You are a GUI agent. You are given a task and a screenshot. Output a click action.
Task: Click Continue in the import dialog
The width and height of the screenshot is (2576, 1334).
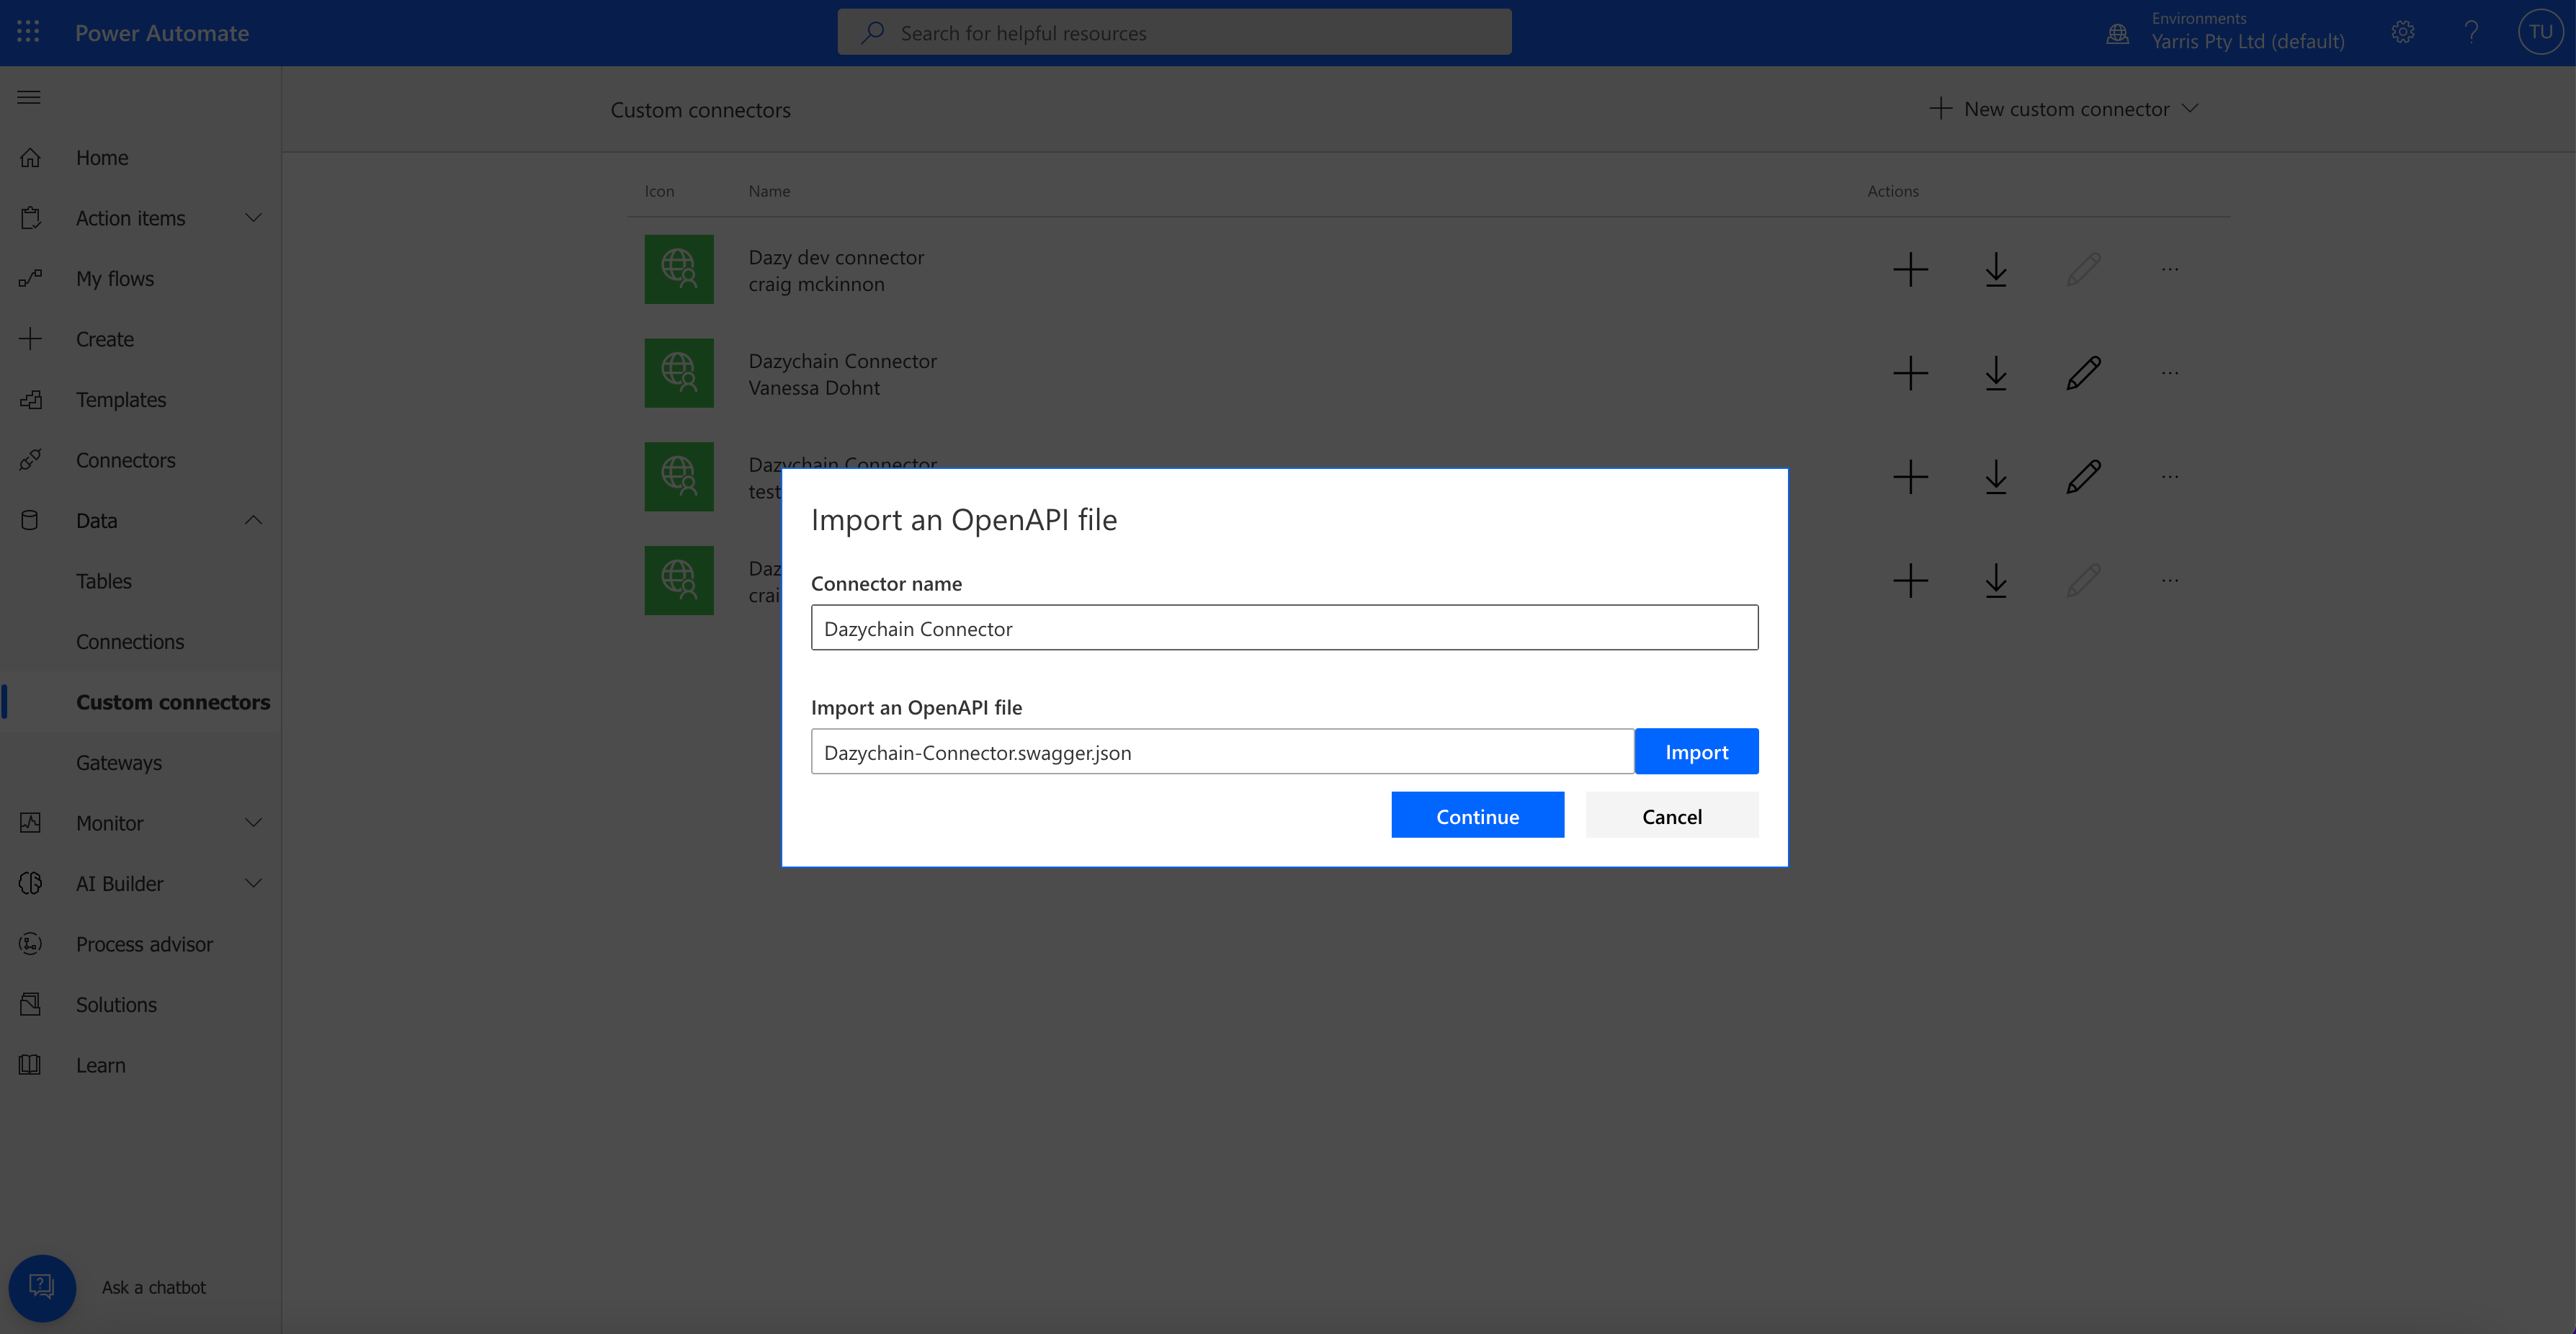click(x=1478, y=816)
